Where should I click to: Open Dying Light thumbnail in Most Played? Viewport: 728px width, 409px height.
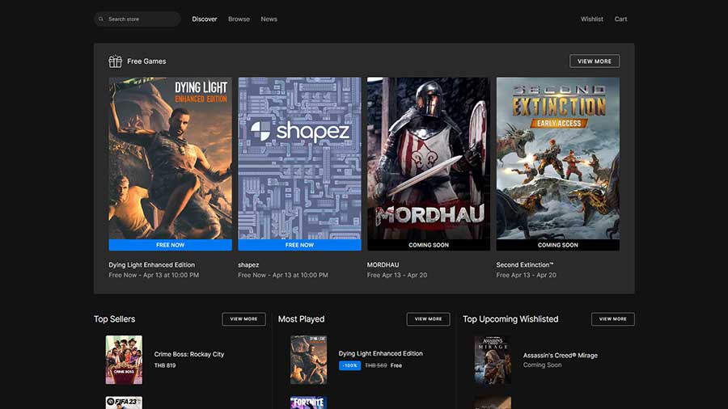(x=308, y=360)
